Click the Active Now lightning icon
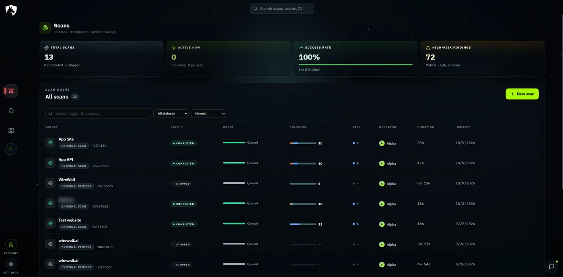Viewport: 563px width, 277px height. [x=174, y=47]
